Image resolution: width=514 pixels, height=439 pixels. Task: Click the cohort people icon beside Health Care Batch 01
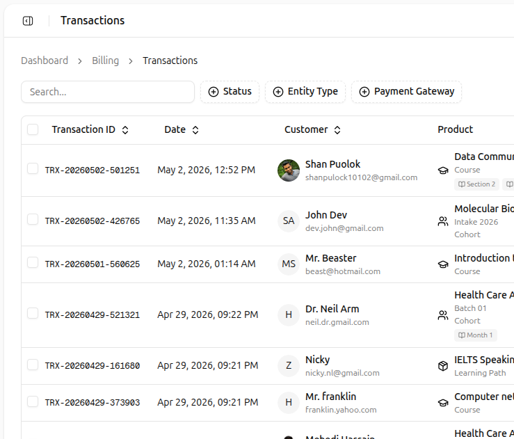click(443, 315)
